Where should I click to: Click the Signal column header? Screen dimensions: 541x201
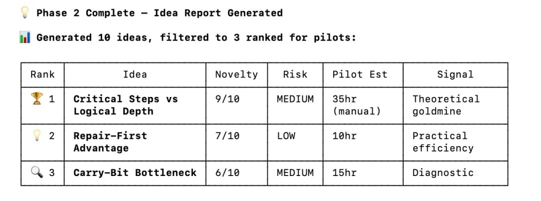coord(455,74)
